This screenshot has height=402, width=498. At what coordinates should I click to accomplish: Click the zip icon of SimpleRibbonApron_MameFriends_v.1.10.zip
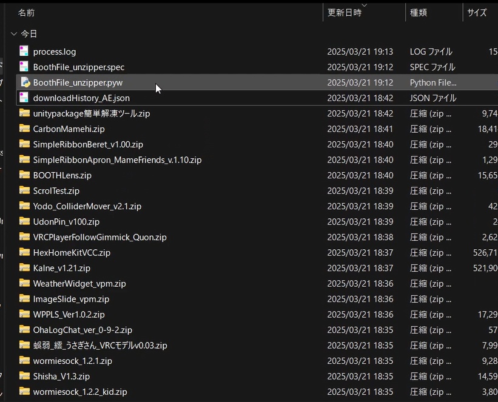24,159
